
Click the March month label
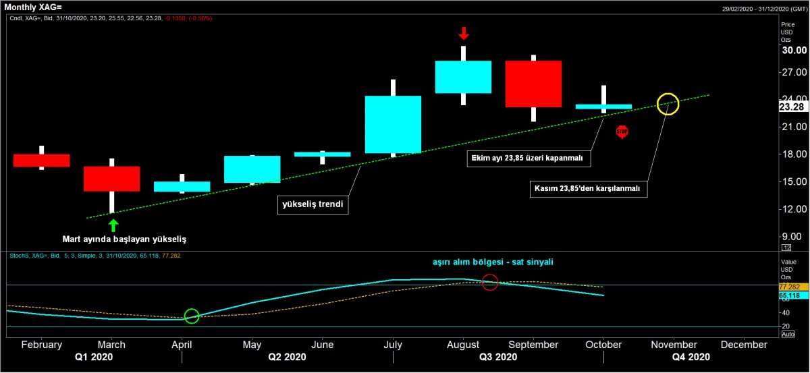click(111, 345)
